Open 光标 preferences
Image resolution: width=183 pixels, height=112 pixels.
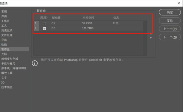click(4, 54)
